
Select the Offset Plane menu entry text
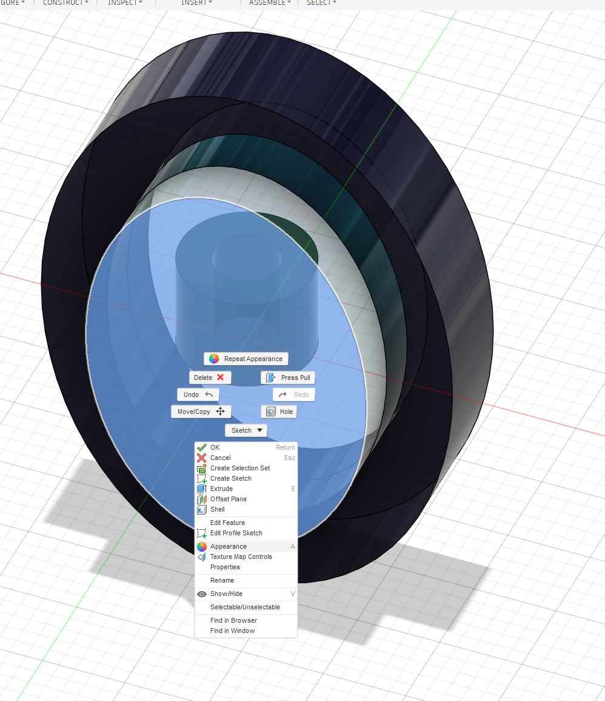229,499
